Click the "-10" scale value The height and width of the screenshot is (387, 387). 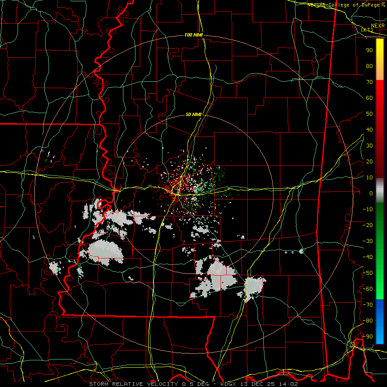pyautogui.click(x=368, y=209)
